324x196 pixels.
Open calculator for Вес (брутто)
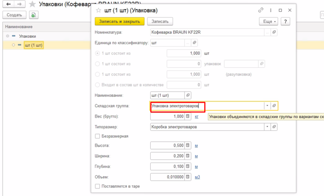[x=187, y=116]
